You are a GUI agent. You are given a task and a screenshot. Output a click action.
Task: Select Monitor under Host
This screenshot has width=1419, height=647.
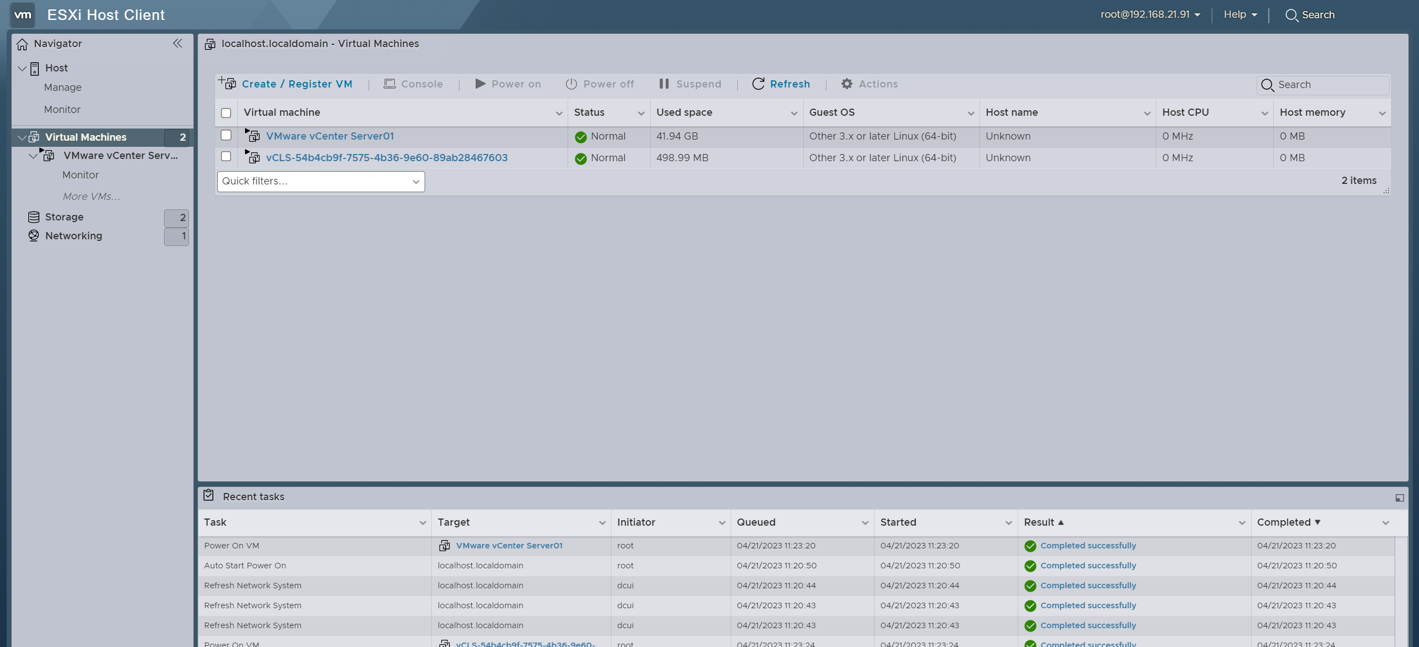(62, 110)
